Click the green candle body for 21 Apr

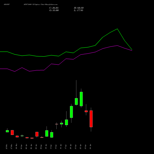click(x=76, y=101)
